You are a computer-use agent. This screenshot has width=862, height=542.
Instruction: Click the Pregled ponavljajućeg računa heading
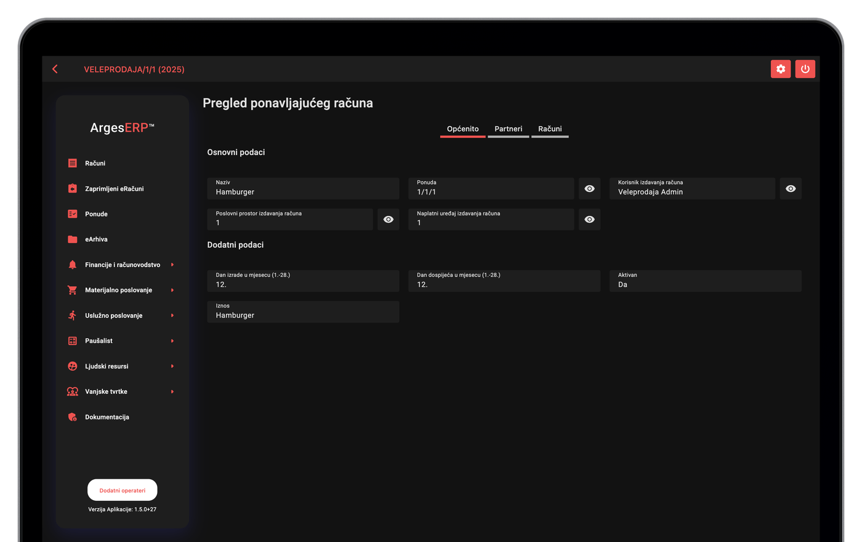coord(288,103)
